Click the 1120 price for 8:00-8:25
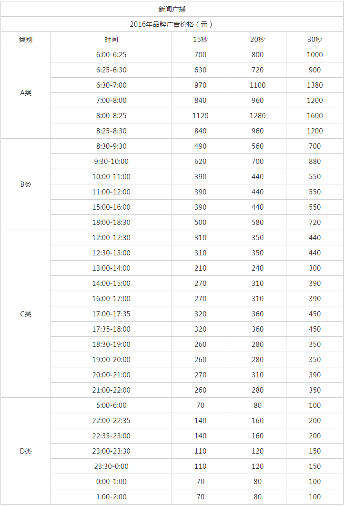 [201, 115]
